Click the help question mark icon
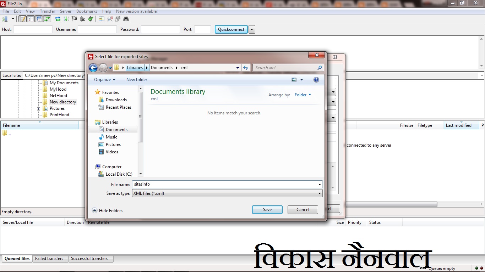This screenshot has height=272, width=485. (x=316, y=80)
